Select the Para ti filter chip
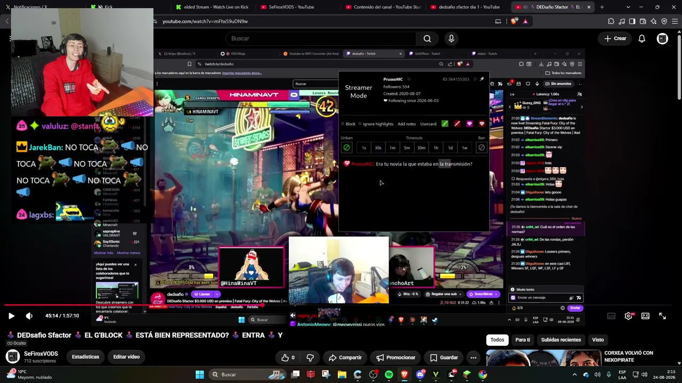This screenshot has height=383, width=682. tap(523, 340)
